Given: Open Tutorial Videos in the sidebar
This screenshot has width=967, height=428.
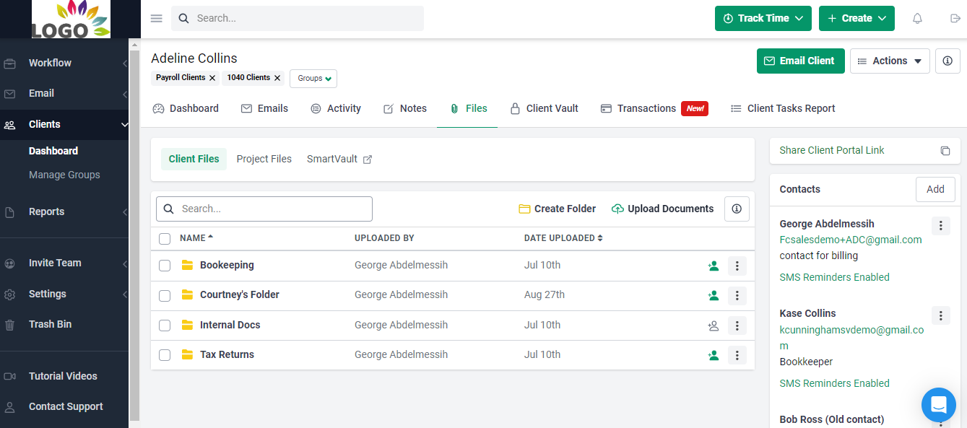Looking at the screenshot, I should point(63,376).
